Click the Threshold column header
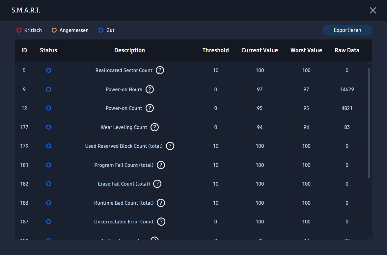The width and height of the screenshot is (387, 255). click(215, 50)
